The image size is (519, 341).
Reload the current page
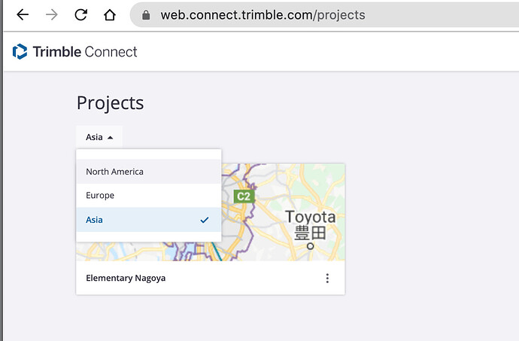pos(81,15)
